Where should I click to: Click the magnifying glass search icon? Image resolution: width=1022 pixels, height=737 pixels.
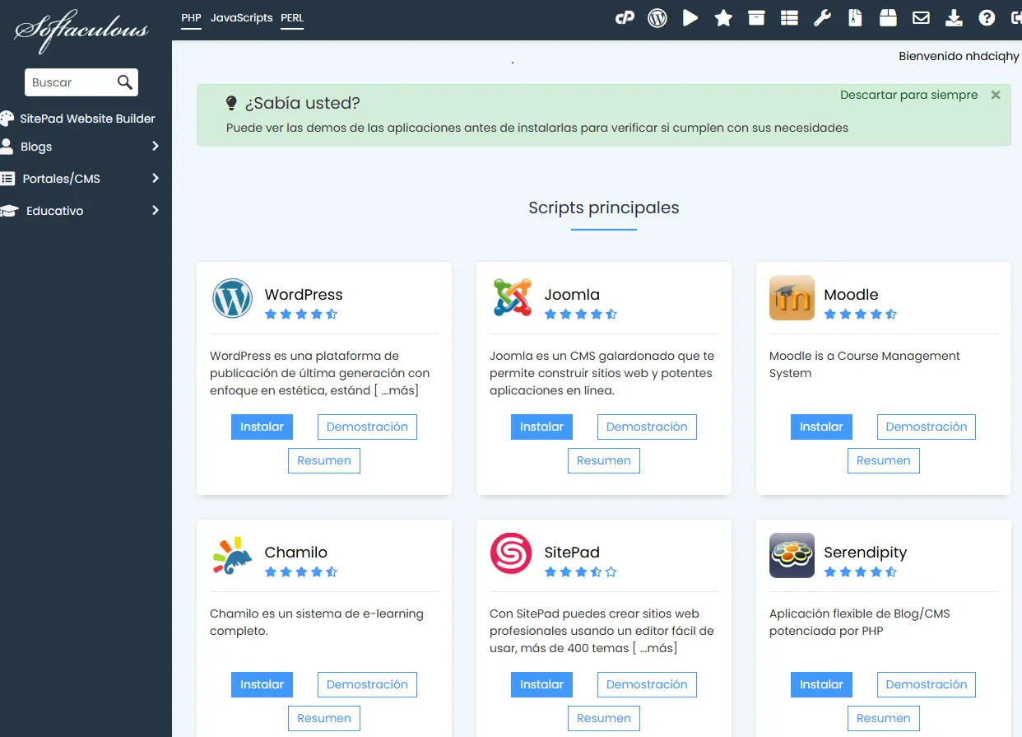[x=125, y=82]
